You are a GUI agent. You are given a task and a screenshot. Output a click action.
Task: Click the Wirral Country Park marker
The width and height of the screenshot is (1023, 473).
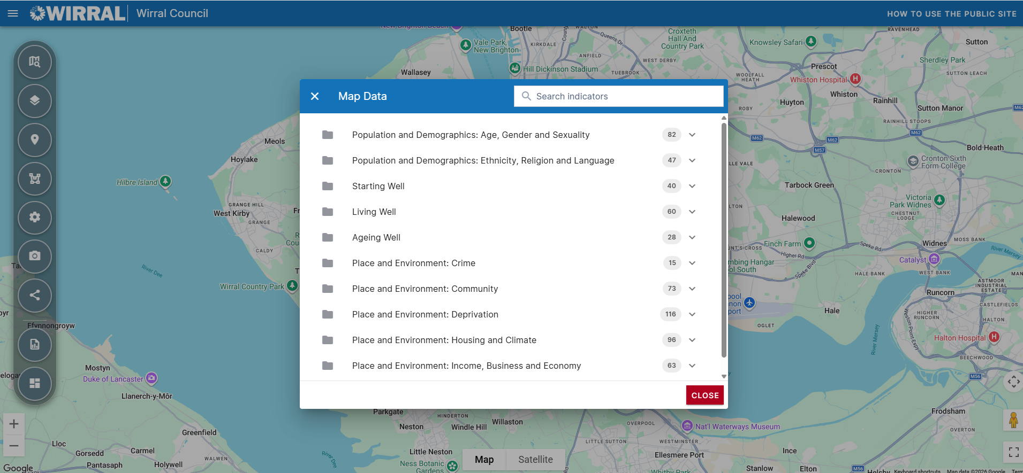(292, 285)
